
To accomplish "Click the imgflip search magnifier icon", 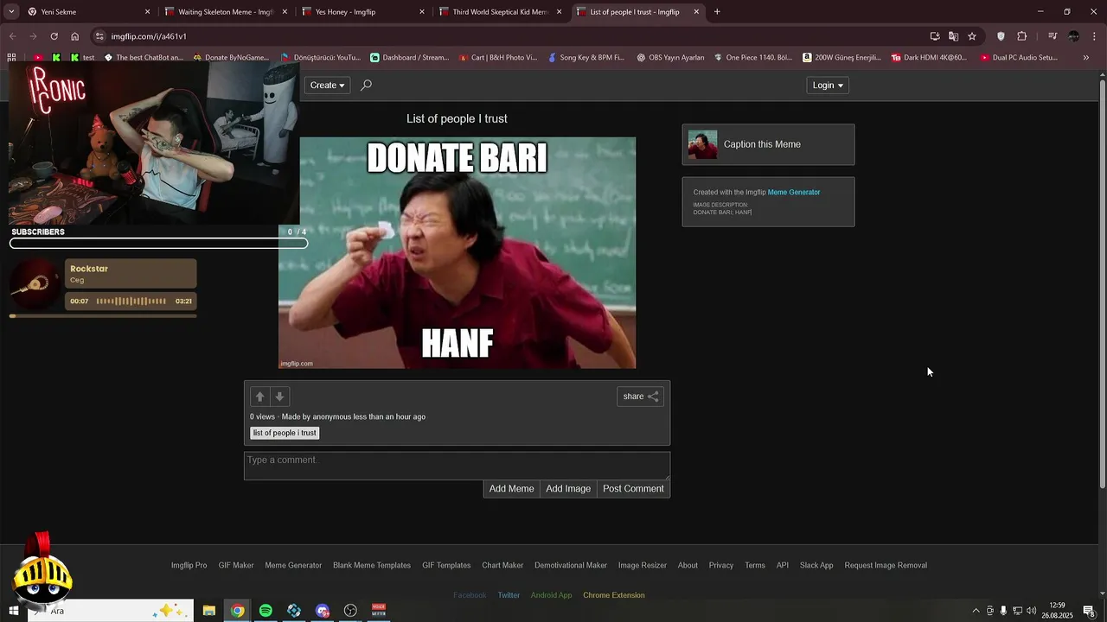I will [x=366, y=85].
